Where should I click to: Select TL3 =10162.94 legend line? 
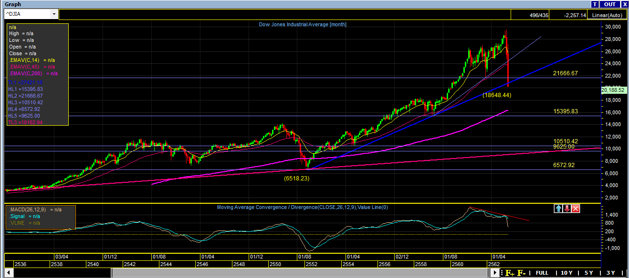[26, 122]
